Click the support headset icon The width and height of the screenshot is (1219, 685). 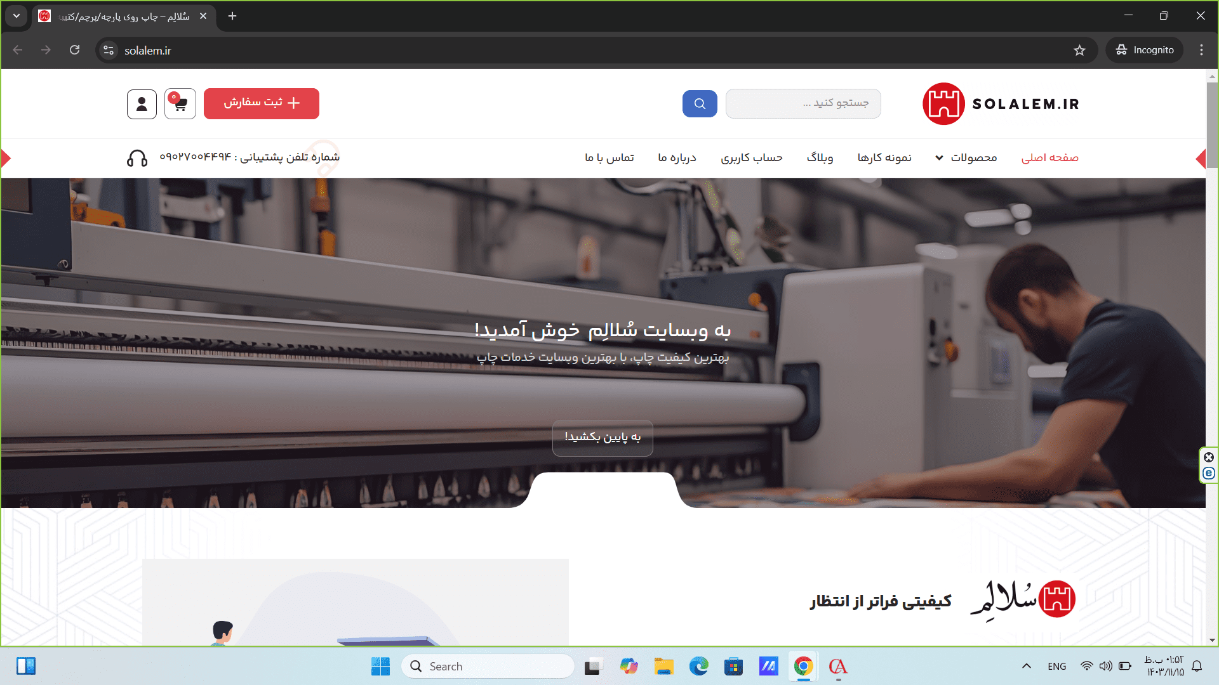click(x=137, y=158)
